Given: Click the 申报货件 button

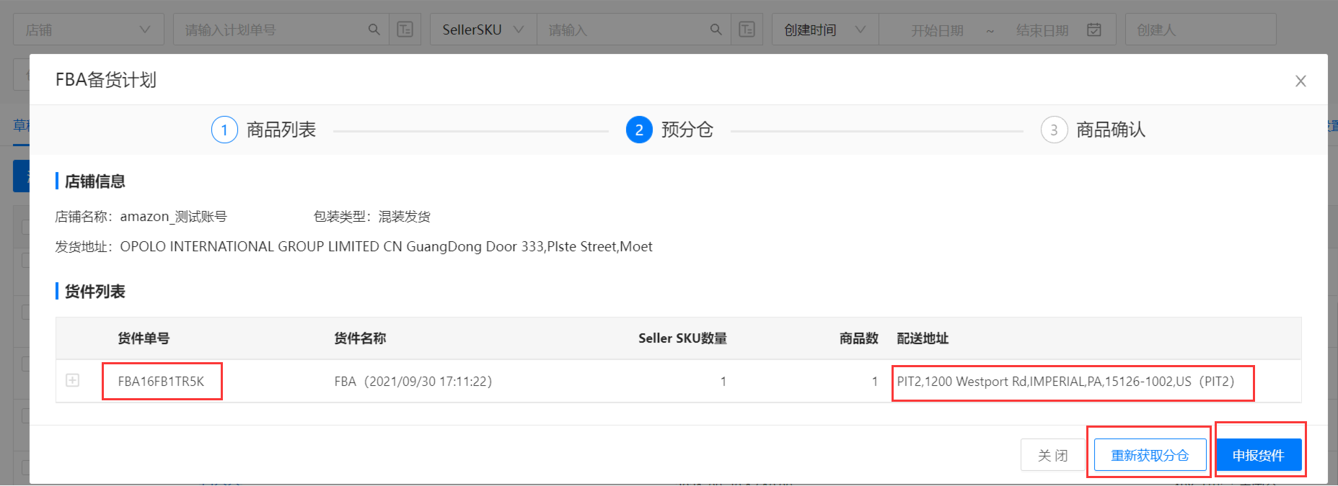Looking at the screenshot, I should (1259, 455).
